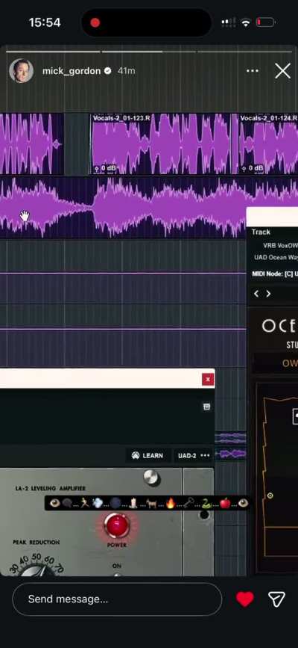Tap the 15:54 clock
This screenshot has height=648, width=298.
tap(45, 22)
